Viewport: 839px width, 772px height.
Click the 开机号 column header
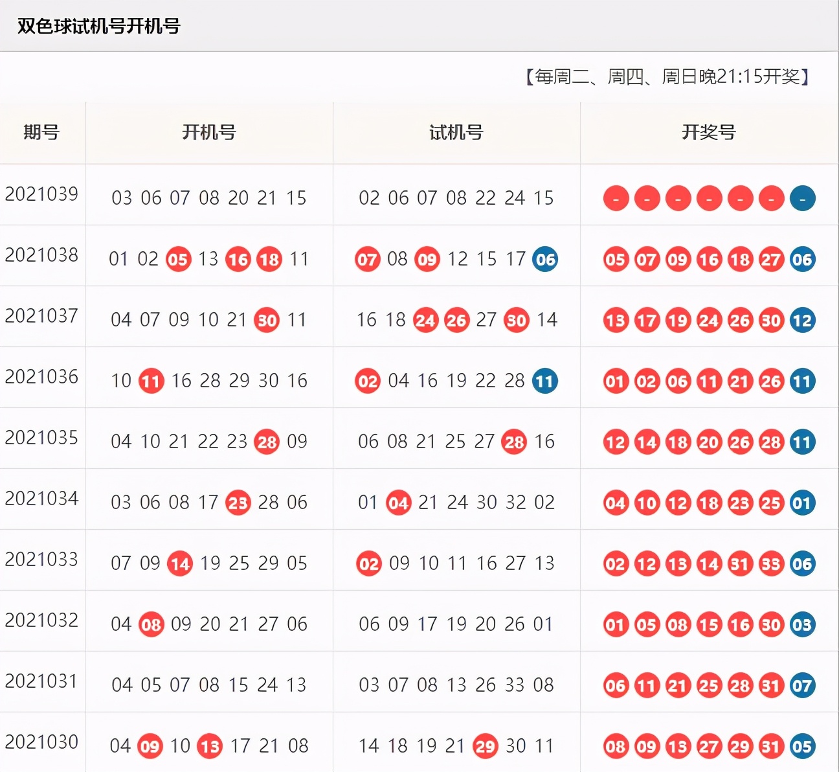tap(209, 133)
